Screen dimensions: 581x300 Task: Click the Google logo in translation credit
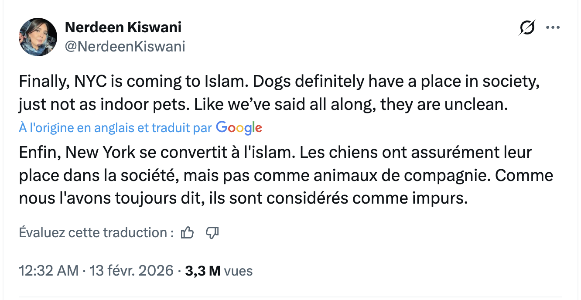click(x=239, y=128)
